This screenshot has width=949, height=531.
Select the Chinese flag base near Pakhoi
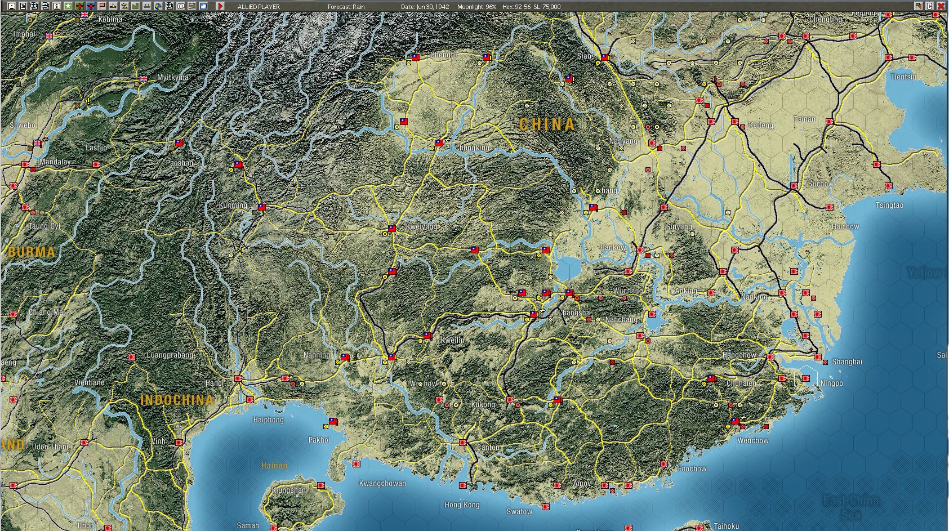point(333,421)
